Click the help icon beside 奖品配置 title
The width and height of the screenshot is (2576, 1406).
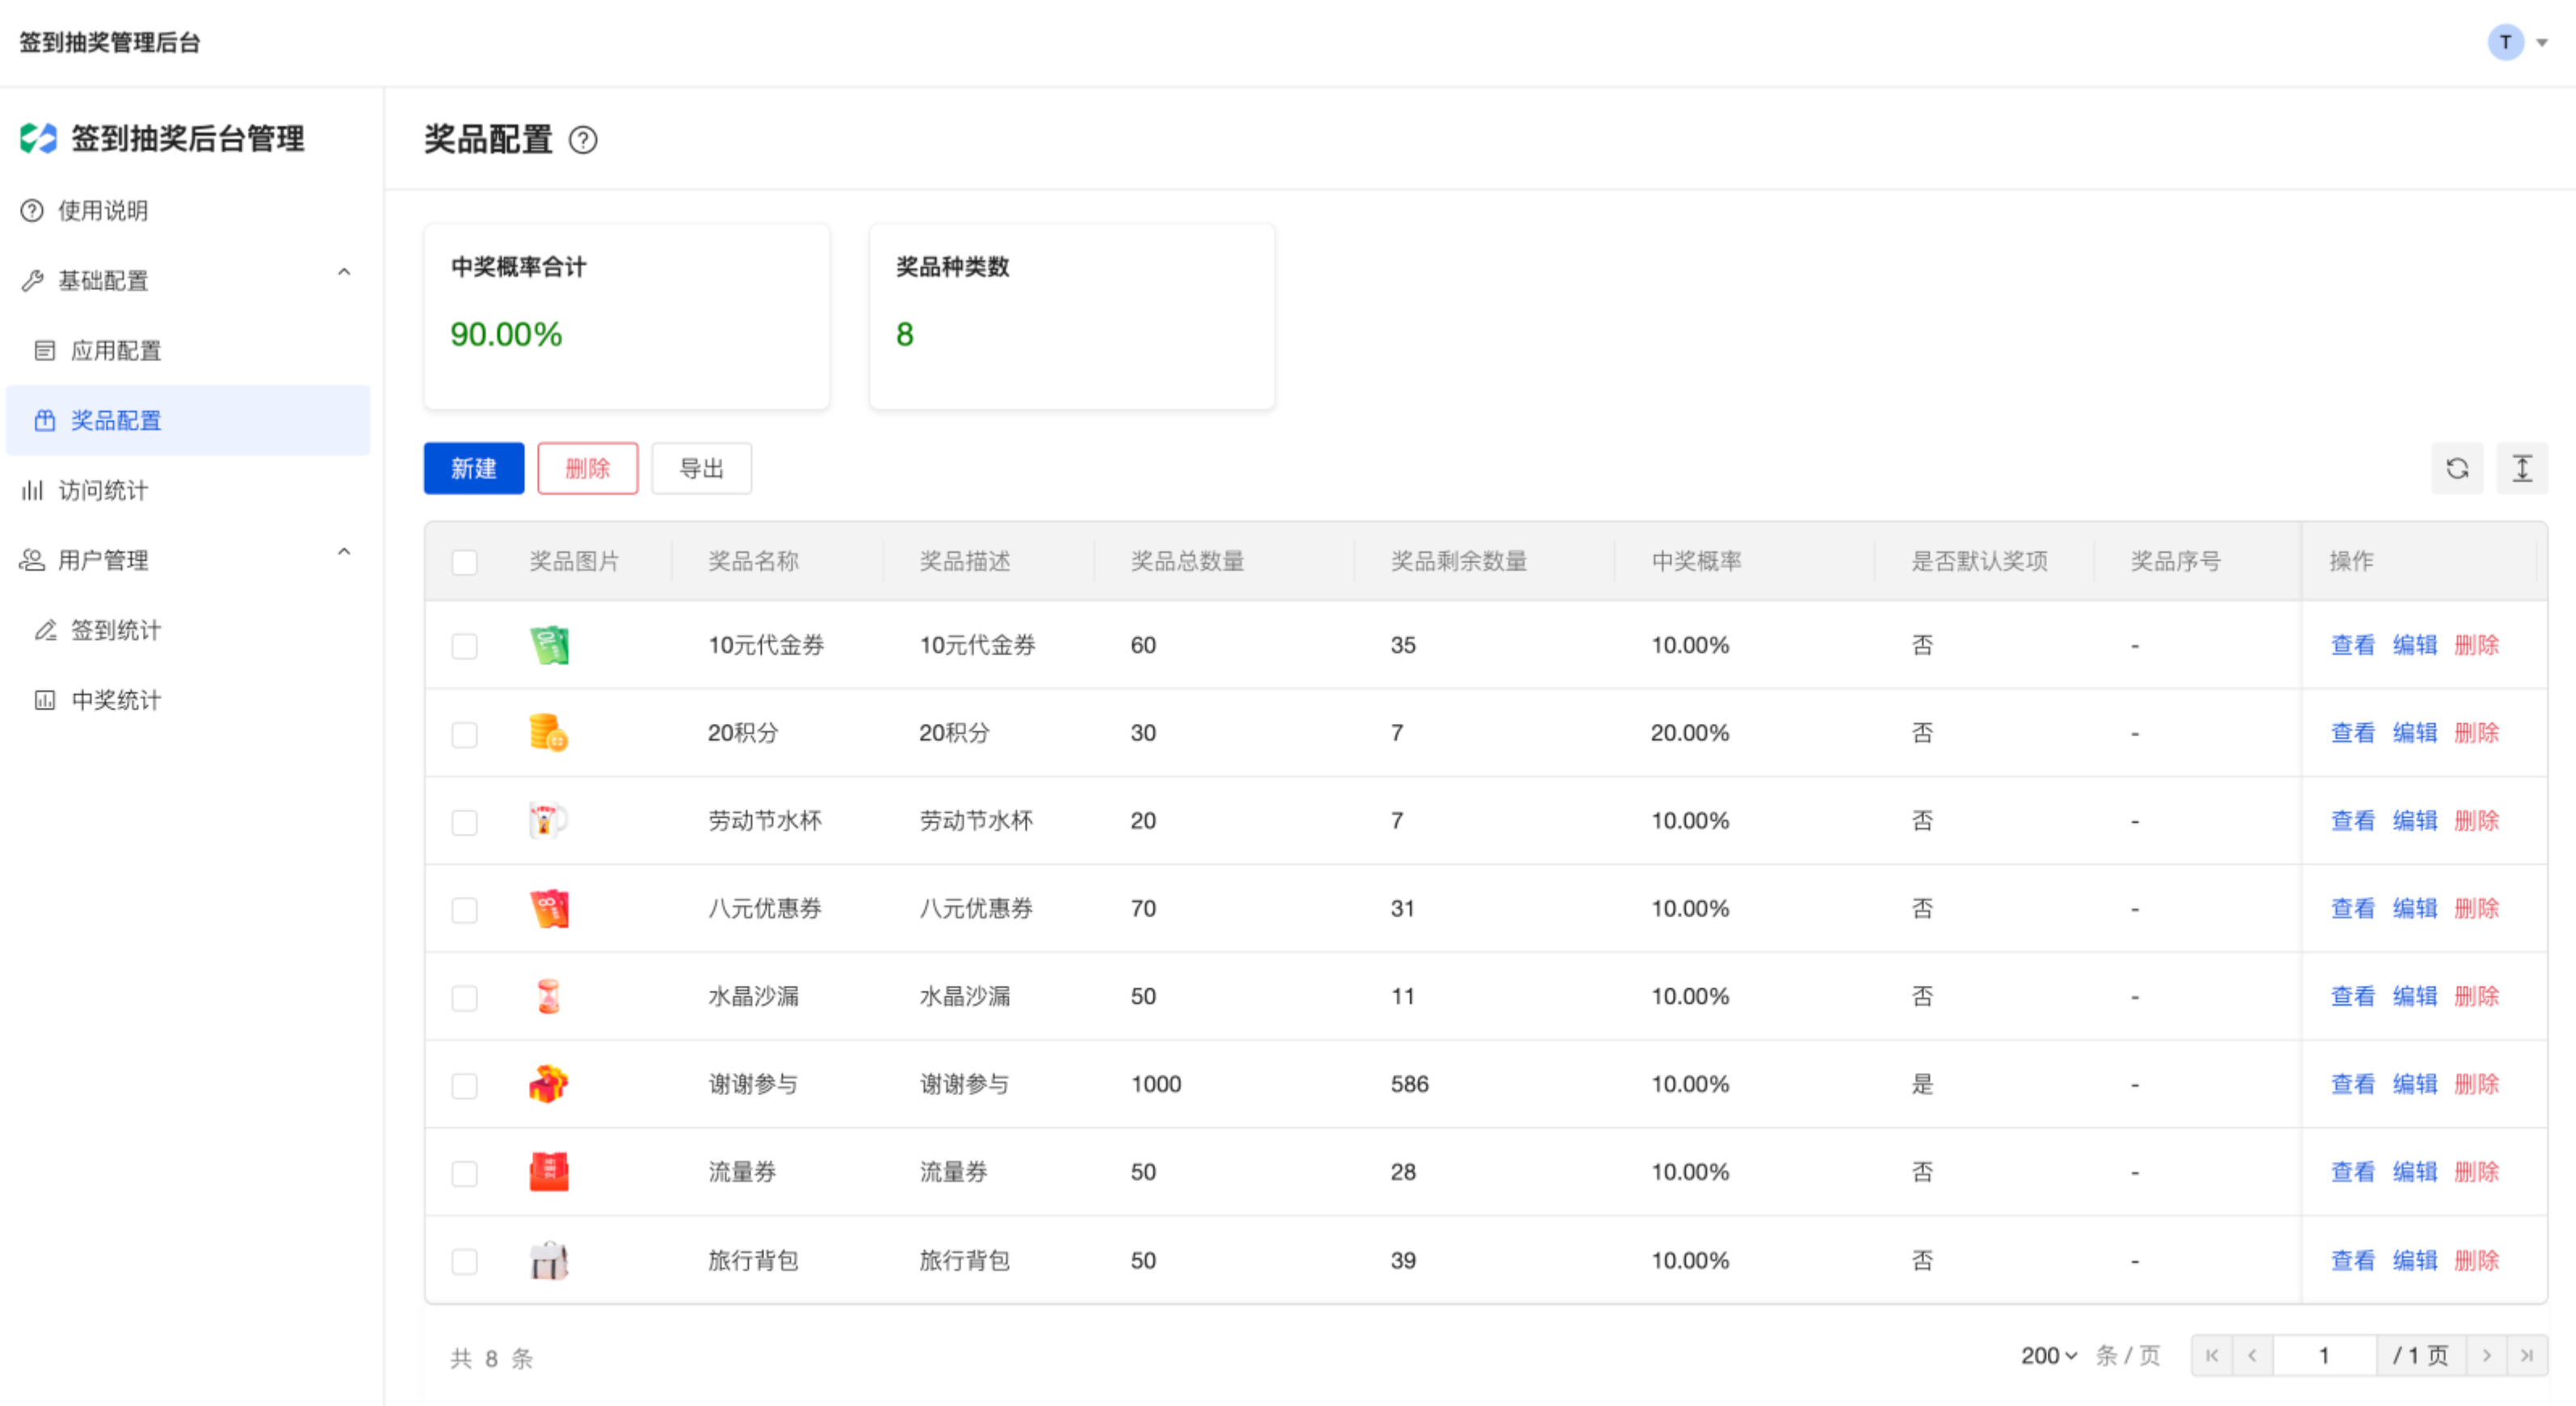tap(583, 140)
